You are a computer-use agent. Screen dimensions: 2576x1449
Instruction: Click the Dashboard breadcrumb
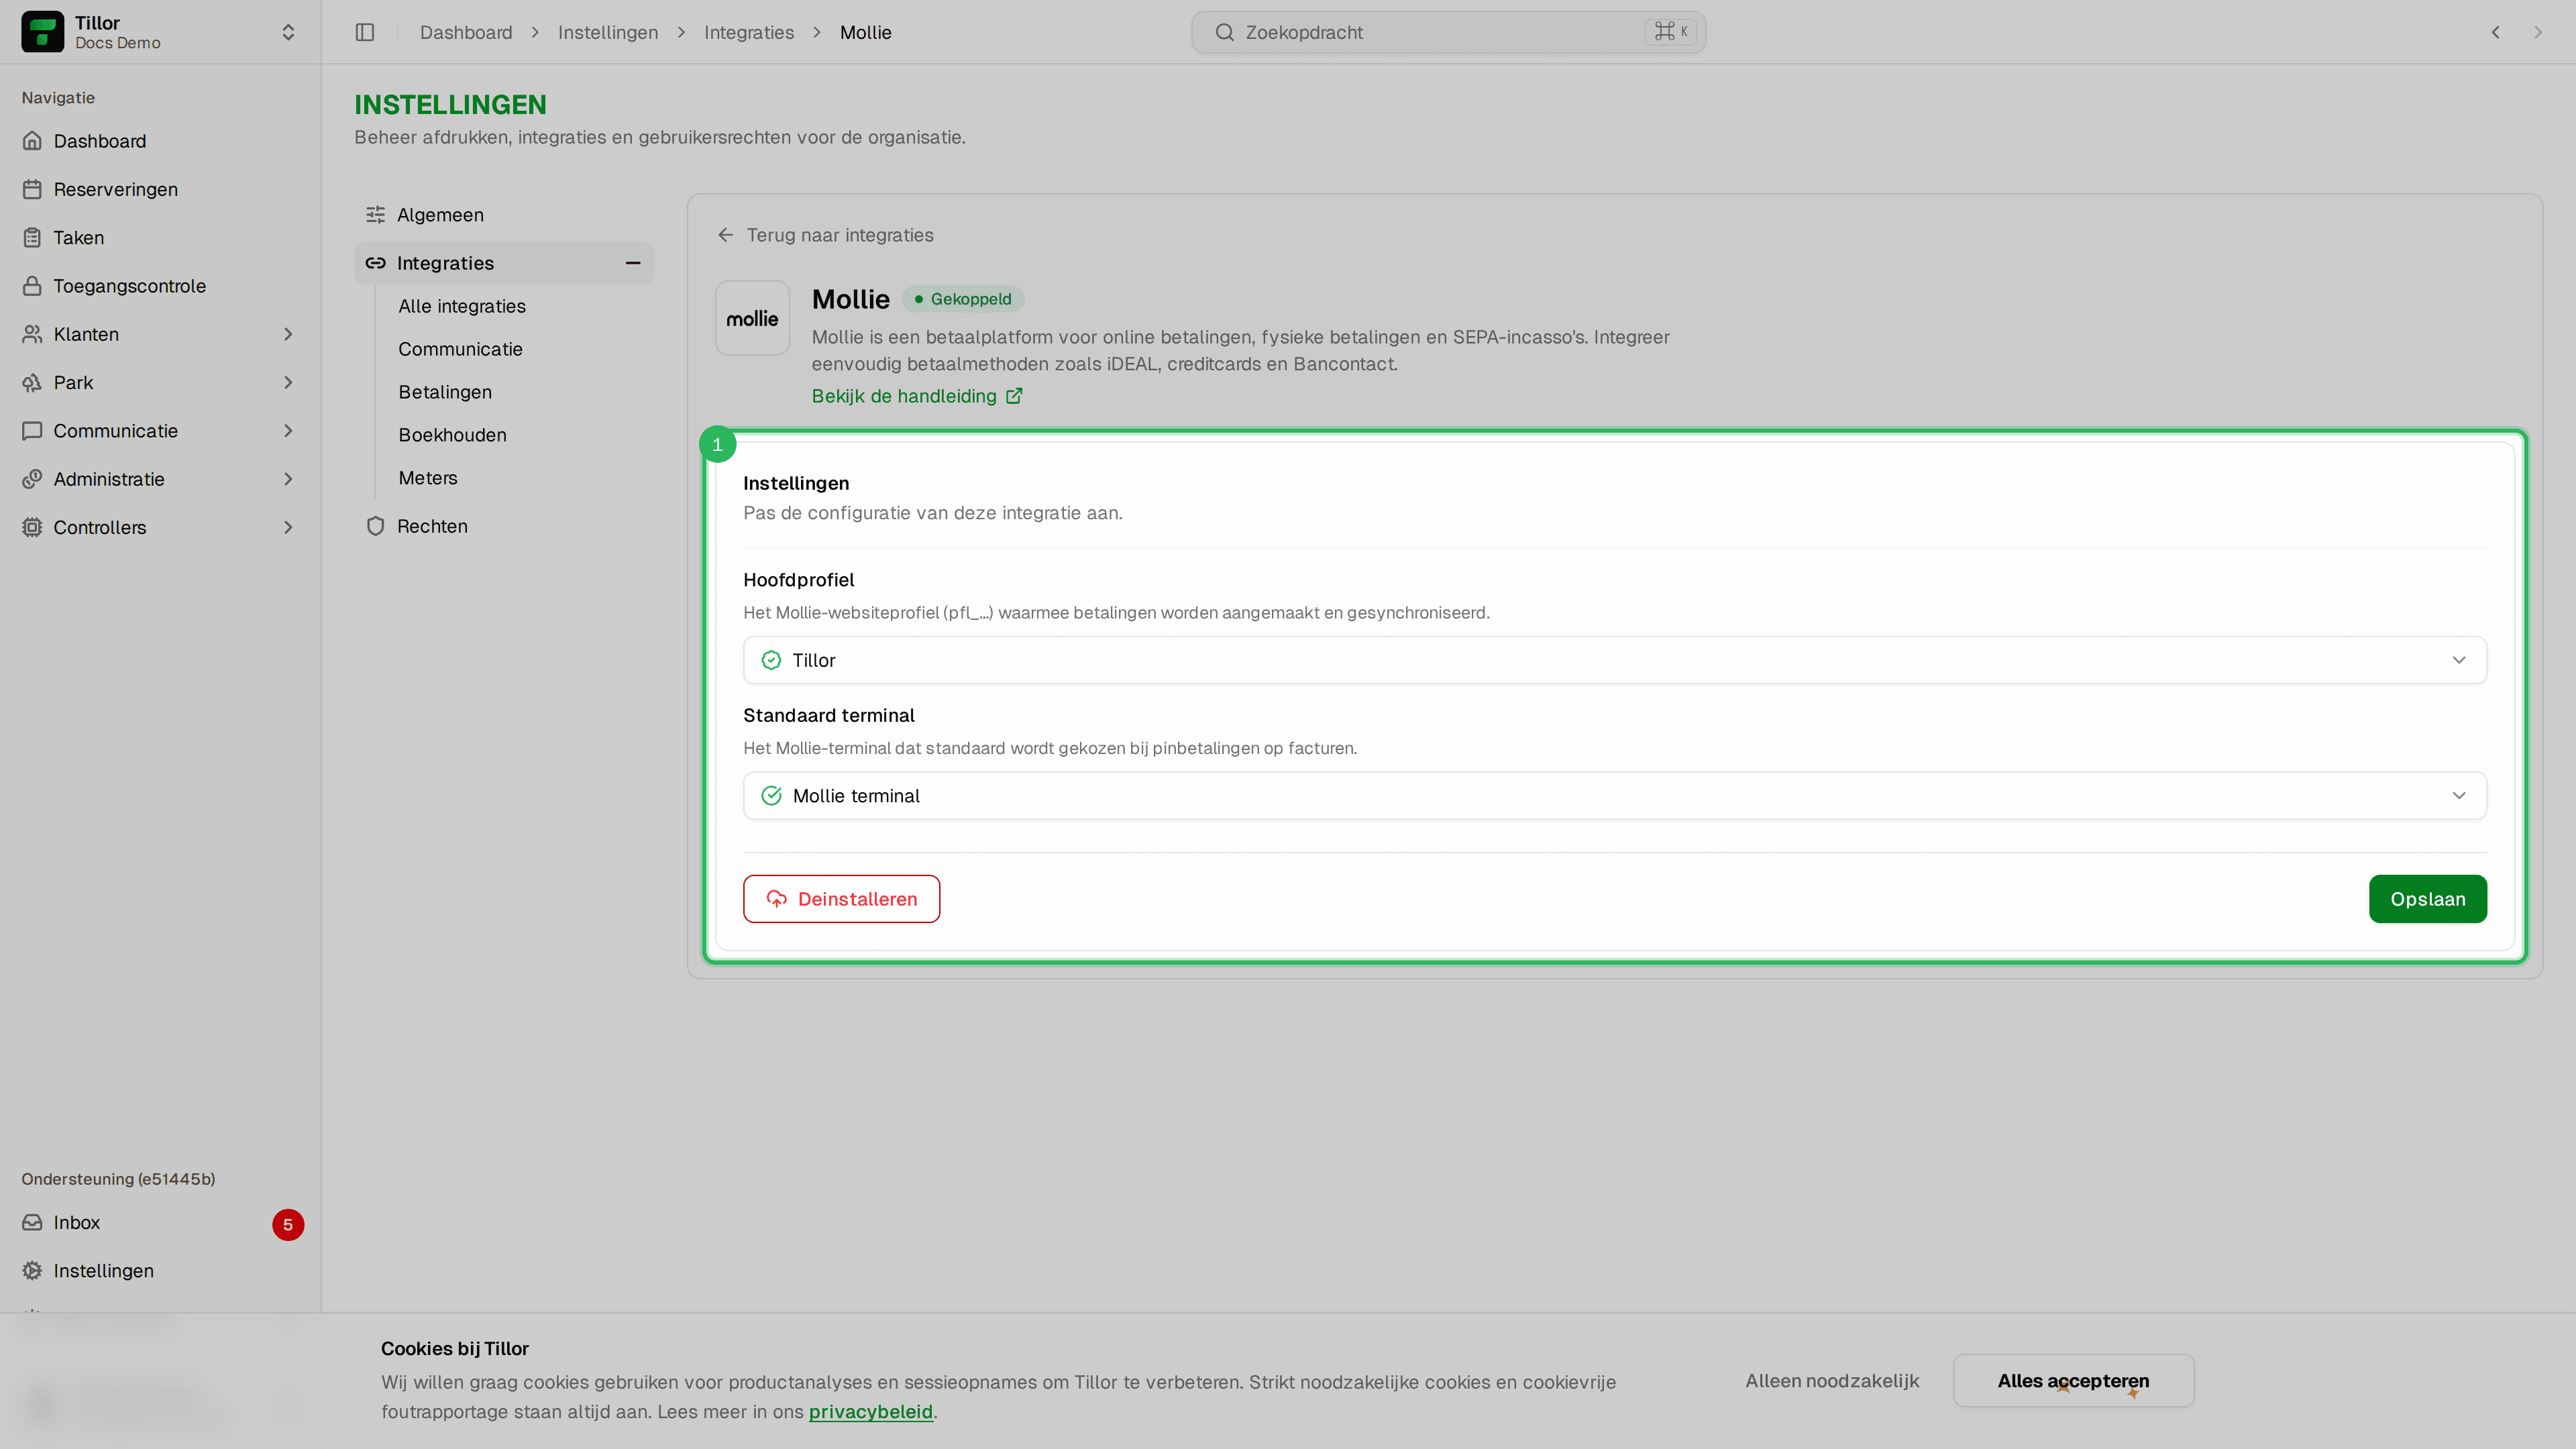[466, 32]
